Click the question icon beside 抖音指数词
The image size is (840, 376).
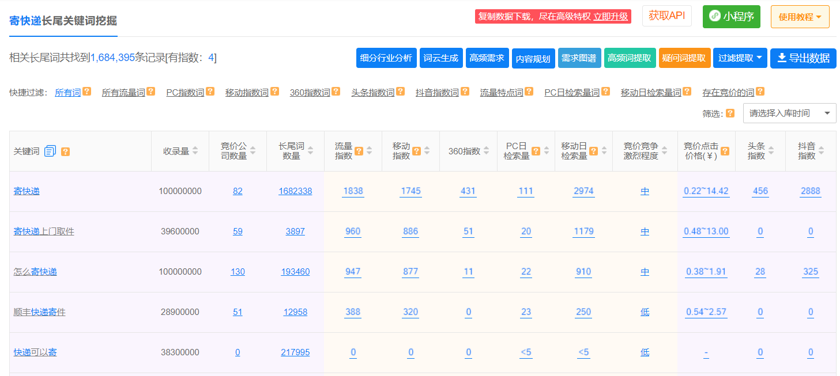tap(465, 92)
